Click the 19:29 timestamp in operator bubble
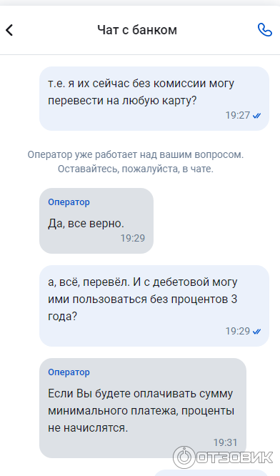The image size is (280, 476). pos(133,238)
